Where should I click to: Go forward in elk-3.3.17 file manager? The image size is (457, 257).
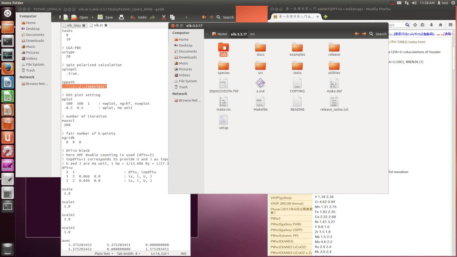364,34
